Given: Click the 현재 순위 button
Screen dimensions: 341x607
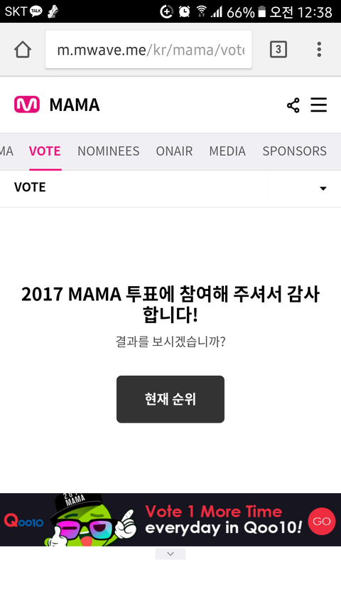Looking at the screenshot, I should point(170,399).
